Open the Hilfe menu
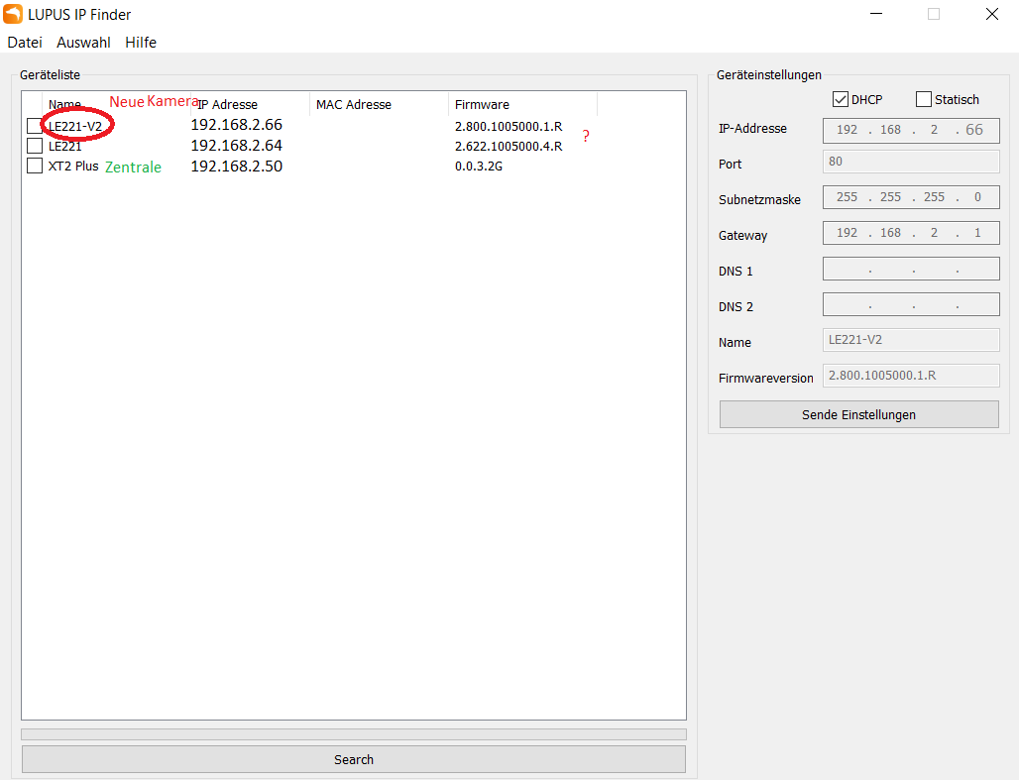 [x=141, y=43]
